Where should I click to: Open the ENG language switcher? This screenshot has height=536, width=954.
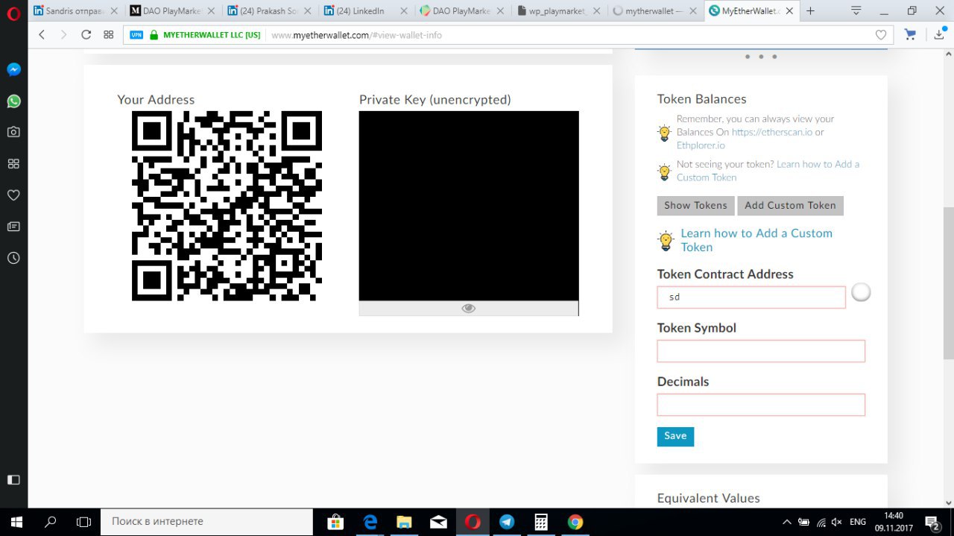coord(858,522)
